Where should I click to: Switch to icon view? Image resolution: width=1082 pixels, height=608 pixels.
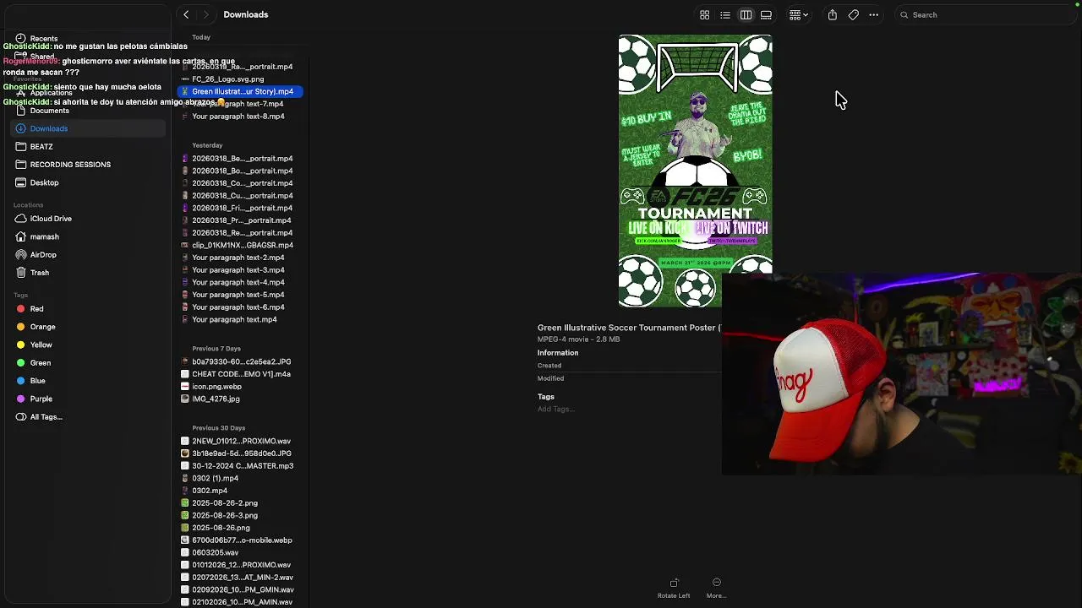[x=704, y=14]
